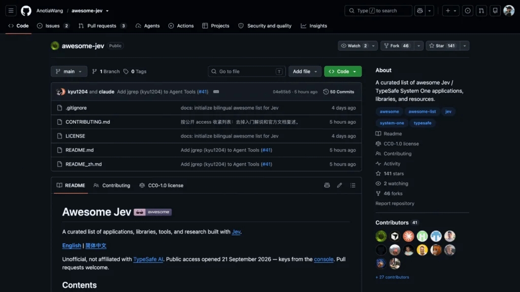Viewport: 520px width, 292px height.
Task: Open the awesome-jev repo switcher arrow
Action: pos(107,11)
